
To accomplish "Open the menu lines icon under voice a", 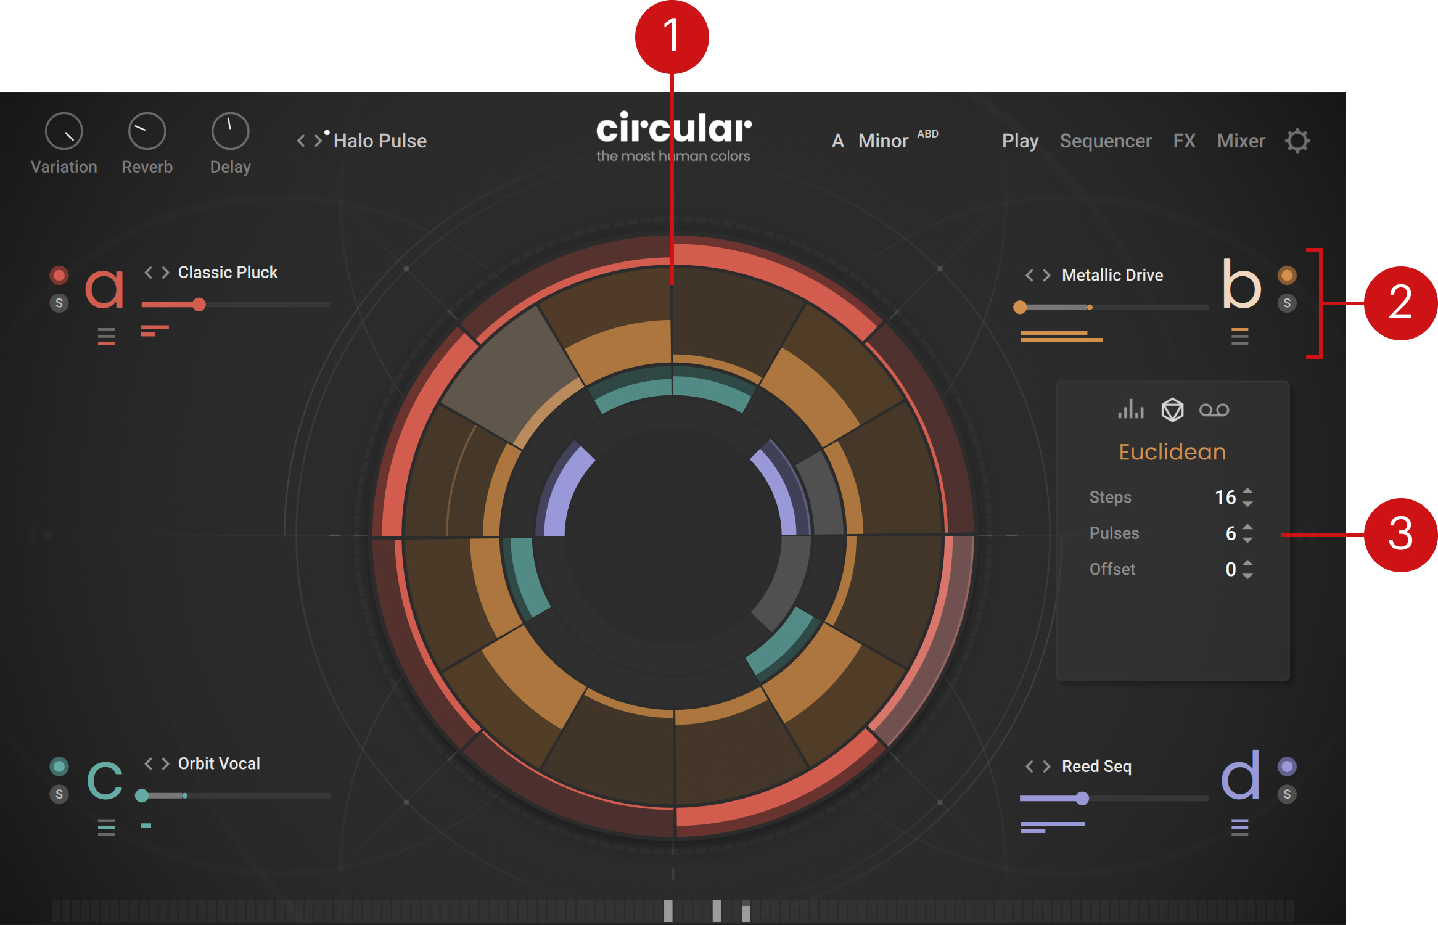I will point(105,336).
